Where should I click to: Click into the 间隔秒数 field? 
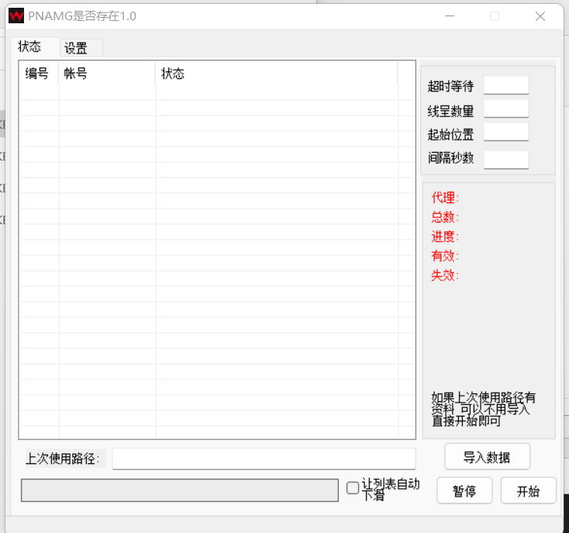505,159
